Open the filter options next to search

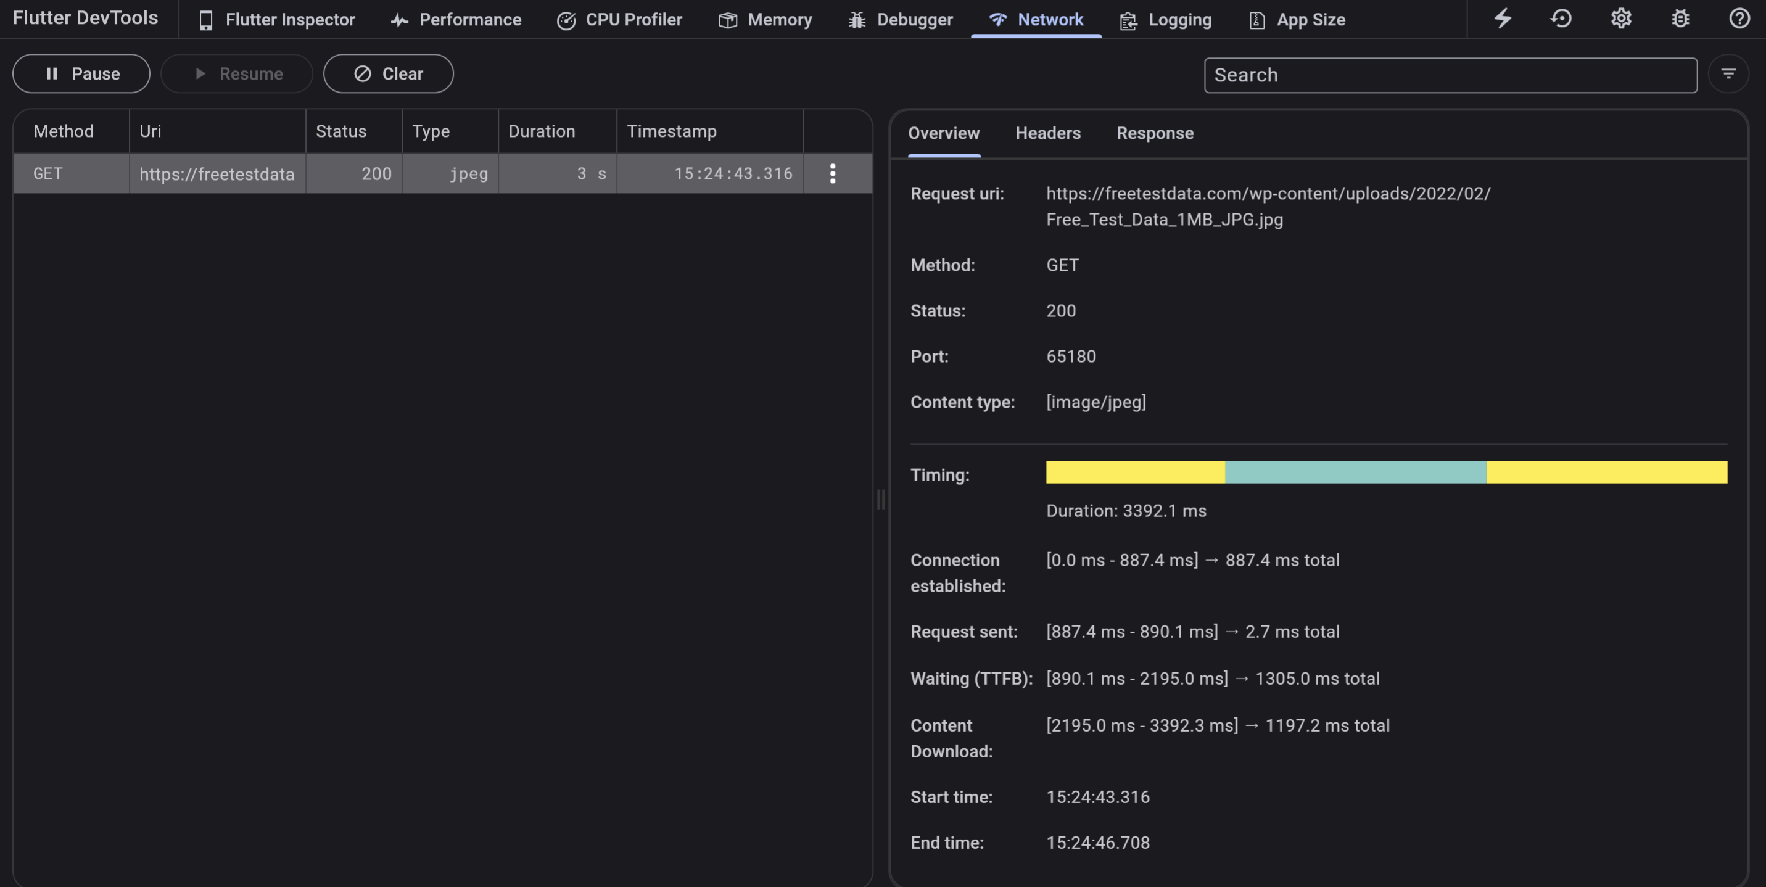1730,74
